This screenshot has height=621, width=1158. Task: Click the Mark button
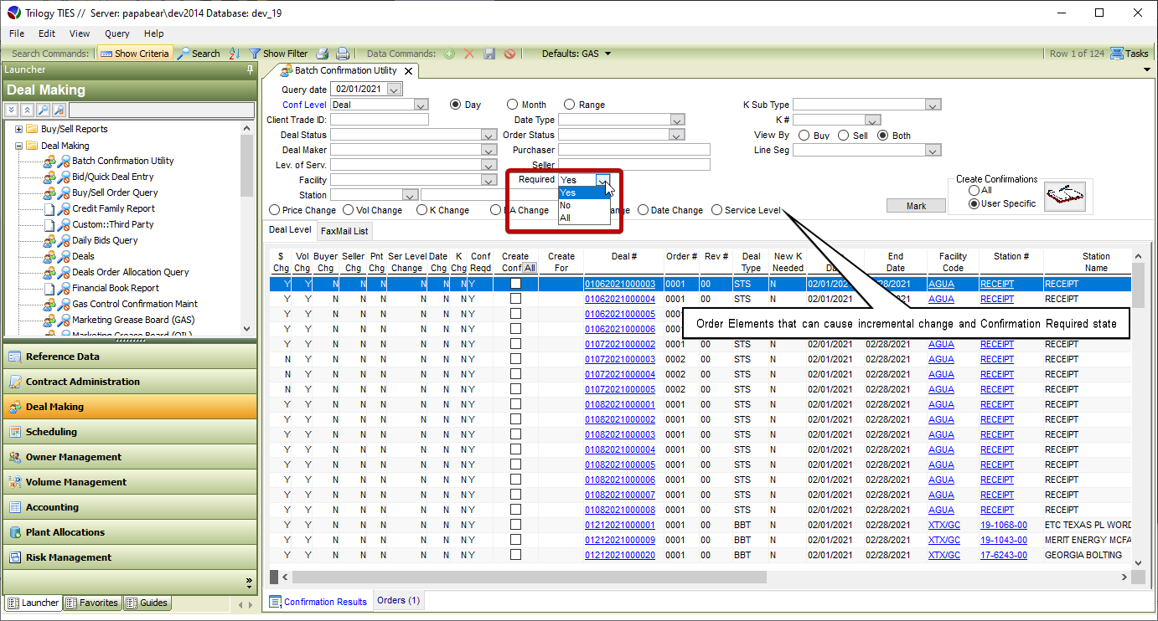(916, 206)
